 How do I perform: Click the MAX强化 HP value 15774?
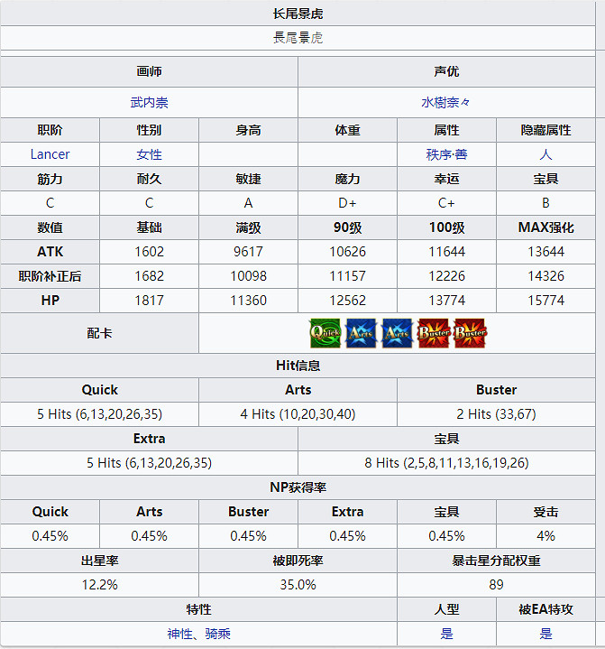point(545,301)
